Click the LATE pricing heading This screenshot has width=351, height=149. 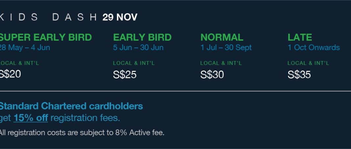(x=300, y=37)
